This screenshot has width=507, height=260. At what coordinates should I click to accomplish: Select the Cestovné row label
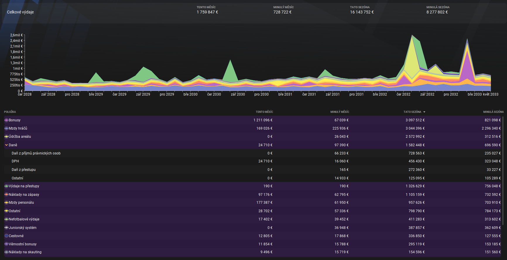click(x=16, y=236)
